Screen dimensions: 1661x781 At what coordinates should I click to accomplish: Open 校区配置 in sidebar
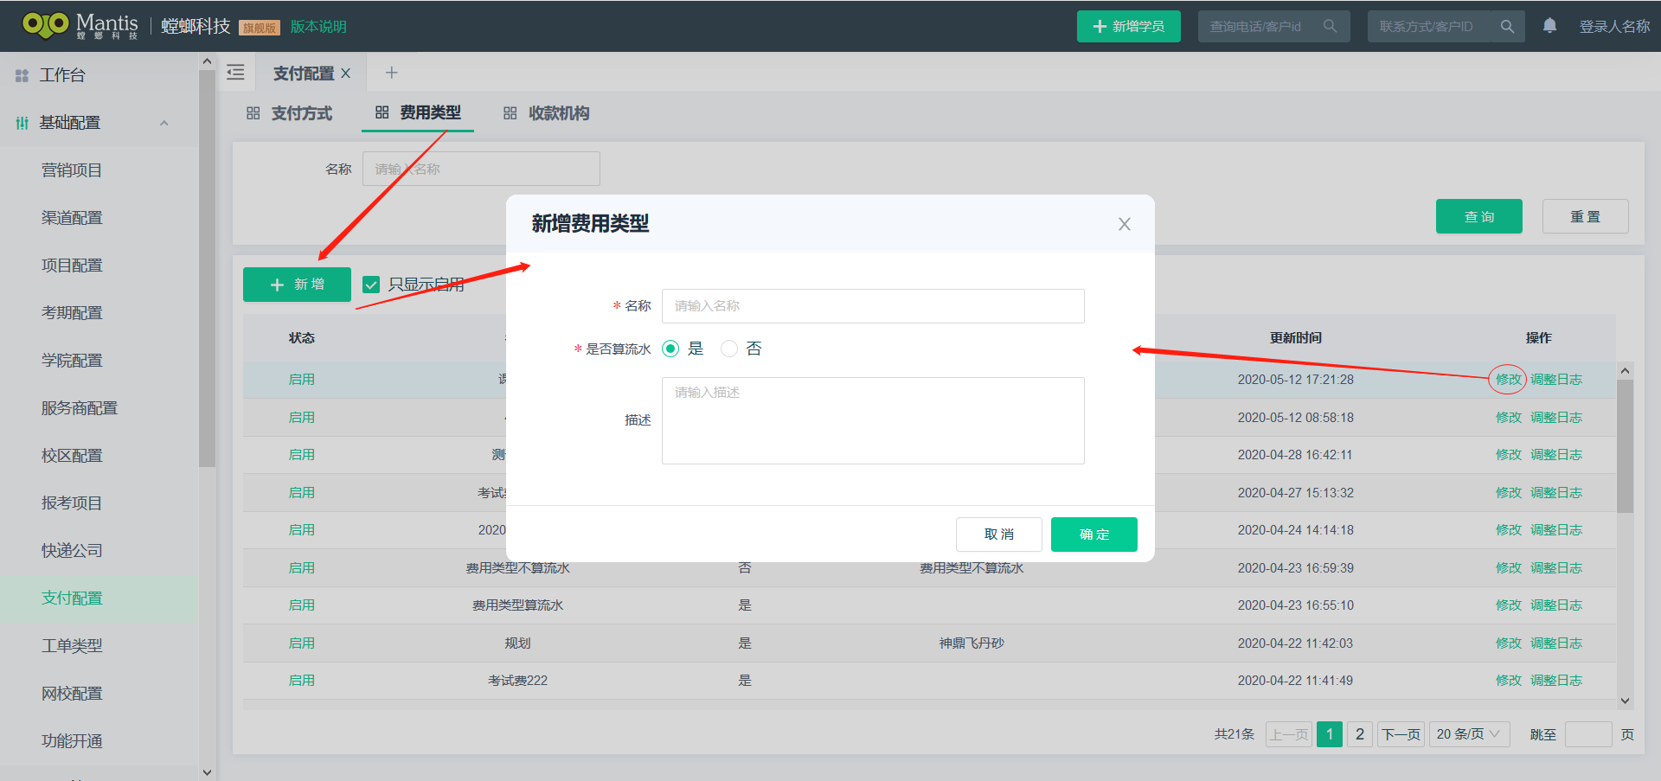pyautogui.click(x=72, y=456)
